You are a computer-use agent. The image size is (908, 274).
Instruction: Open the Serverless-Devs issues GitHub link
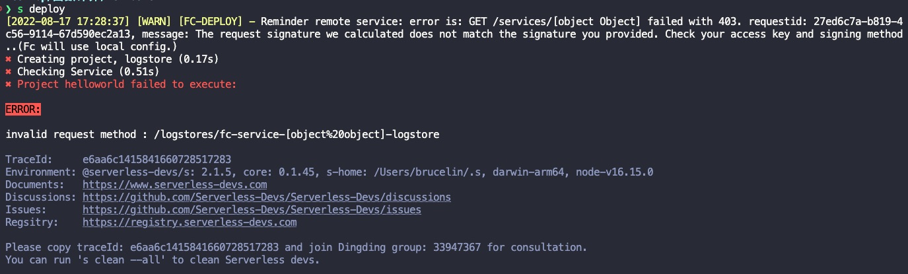[252, 210]
